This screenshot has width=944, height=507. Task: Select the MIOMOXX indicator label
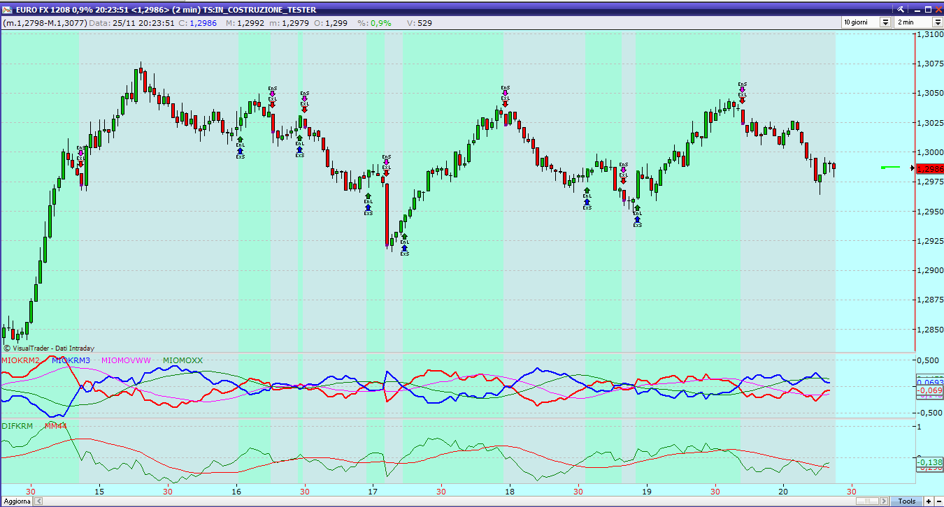tap(183, 360)
